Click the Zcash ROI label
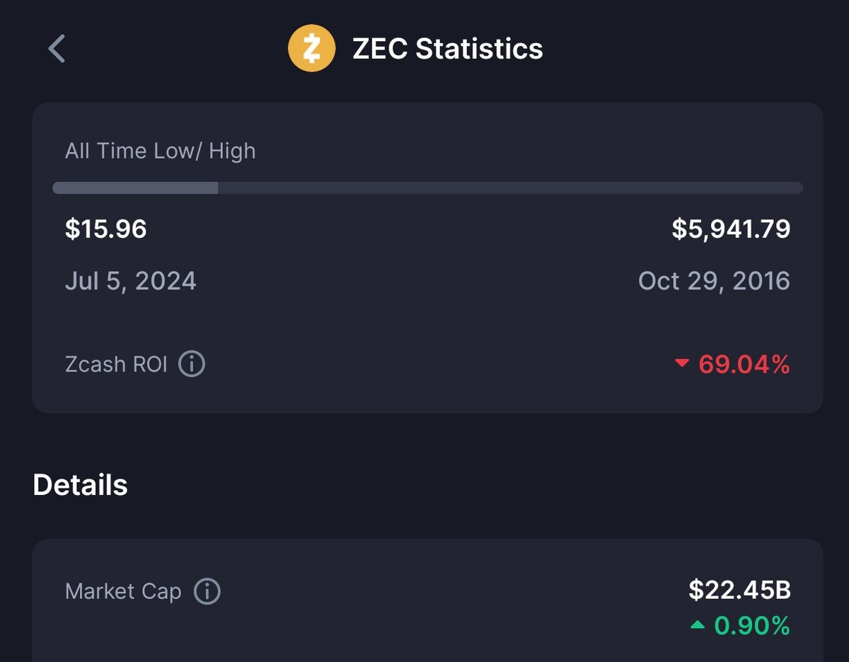The height and width of the screenshot is (662, 849). 117,365
